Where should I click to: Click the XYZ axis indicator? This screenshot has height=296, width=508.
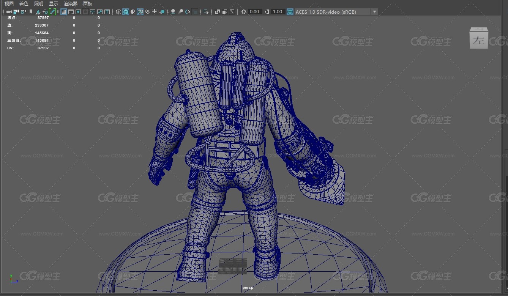14,279
